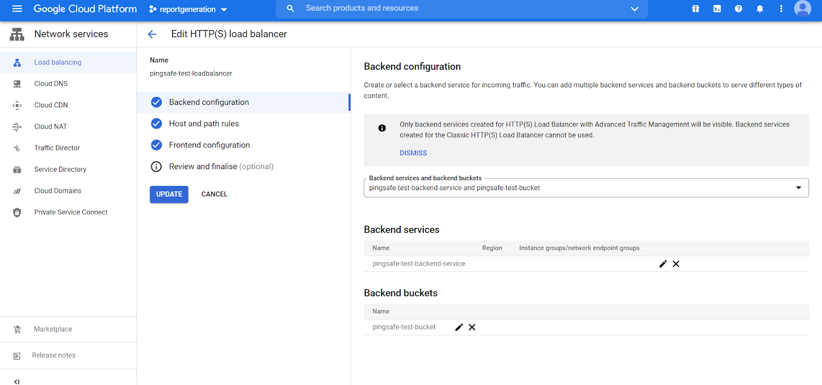Remove pingsafe-test-backend-service using X icon

(676, 264)
